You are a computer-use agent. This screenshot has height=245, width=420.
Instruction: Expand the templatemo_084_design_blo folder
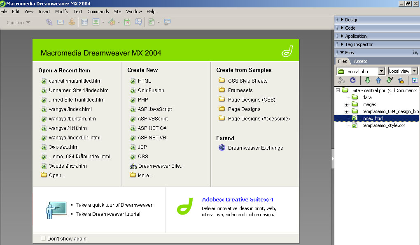tap(346, 111)
